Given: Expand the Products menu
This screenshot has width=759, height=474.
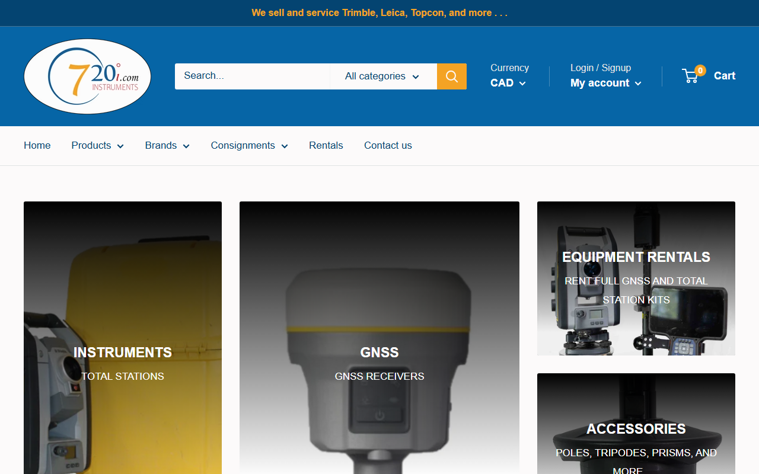Looking at the screenshot, I should 98,145.
